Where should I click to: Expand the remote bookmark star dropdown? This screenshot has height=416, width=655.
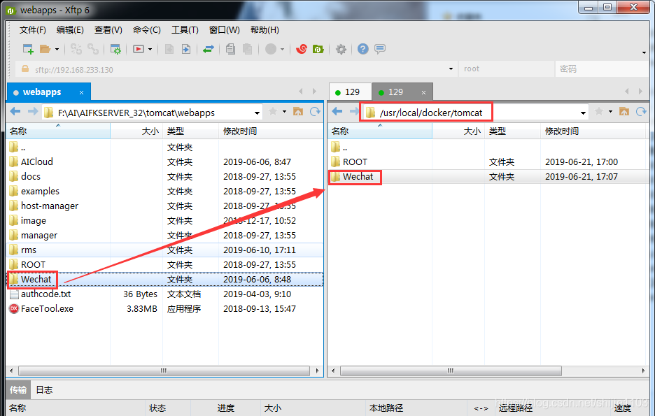[610, 111]
